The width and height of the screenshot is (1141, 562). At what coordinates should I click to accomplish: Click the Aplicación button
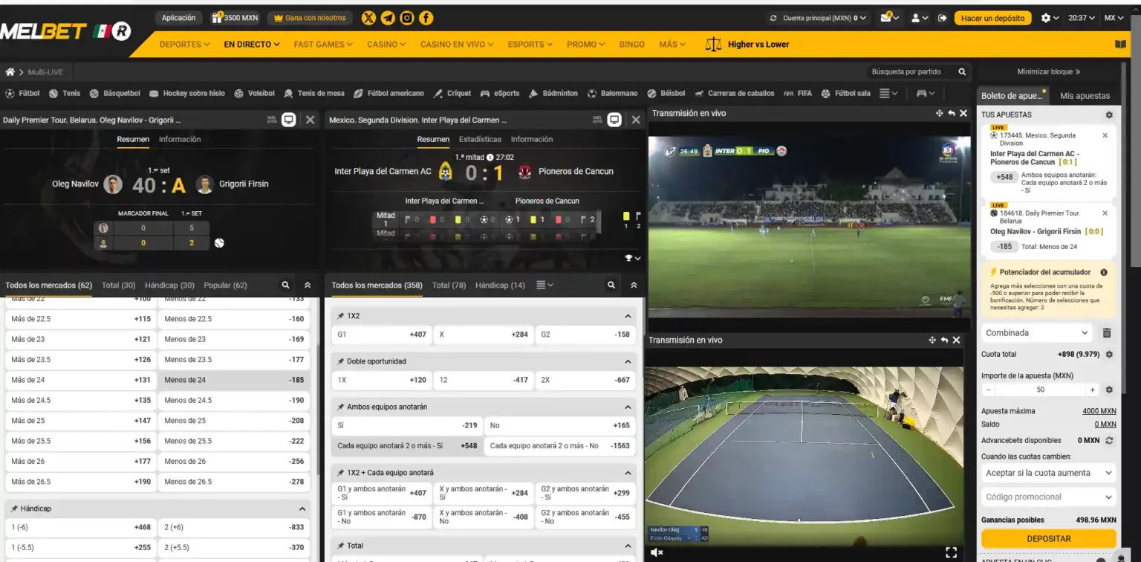(x=178, y=18)
